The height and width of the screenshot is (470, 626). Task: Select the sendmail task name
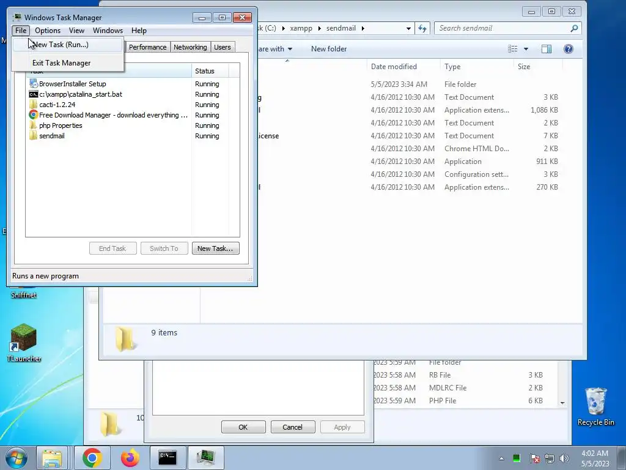(52, 136)
